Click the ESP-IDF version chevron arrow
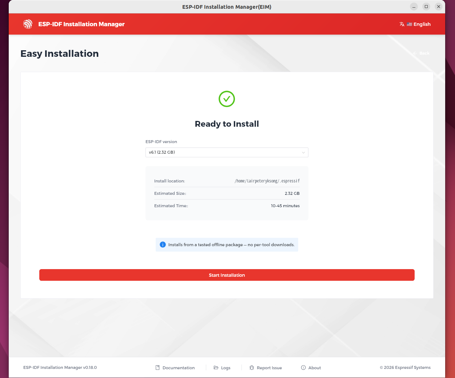 (303, 153)
